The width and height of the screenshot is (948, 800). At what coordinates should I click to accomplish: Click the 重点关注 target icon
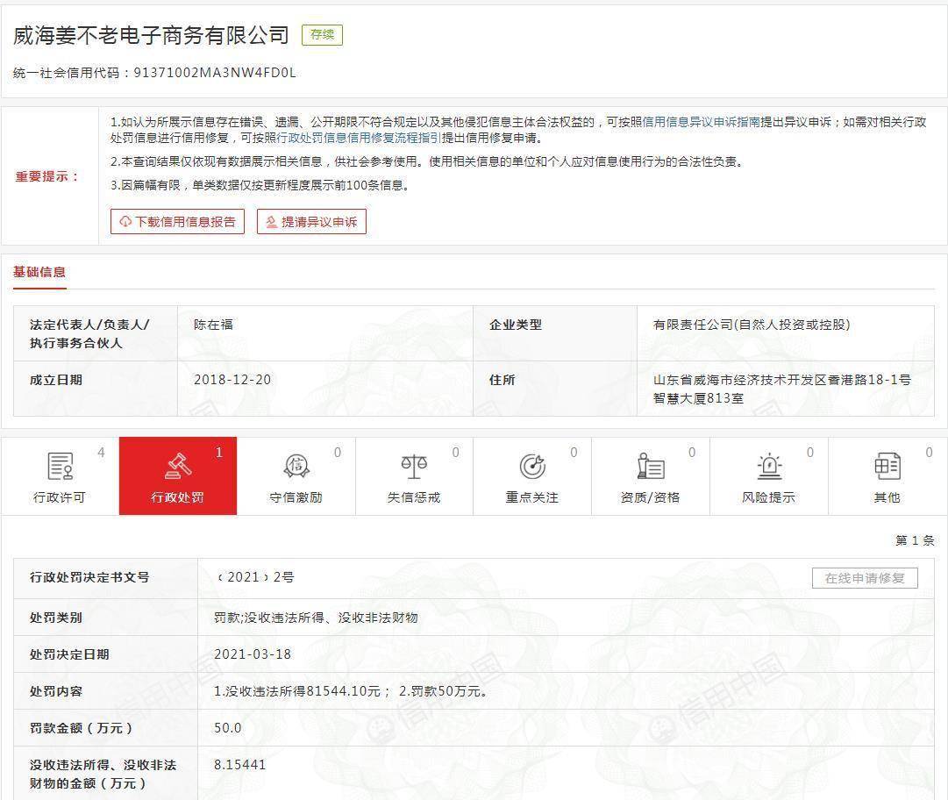pos(531,466)
